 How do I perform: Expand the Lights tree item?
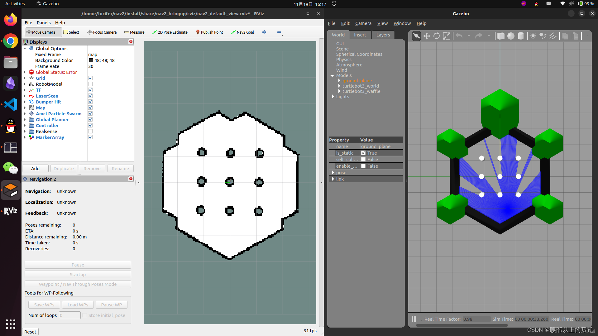[x=333, y=96]
